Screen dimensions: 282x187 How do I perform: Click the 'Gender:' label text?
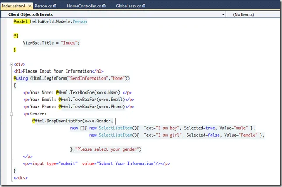tap(38, 114)
